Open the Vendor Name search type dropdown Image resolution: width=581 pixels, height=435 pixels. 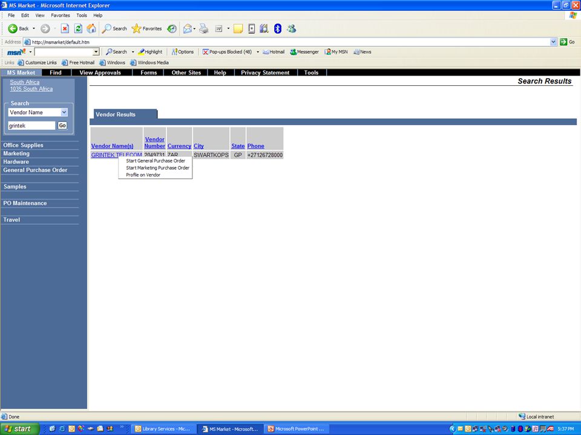point(64,112)
